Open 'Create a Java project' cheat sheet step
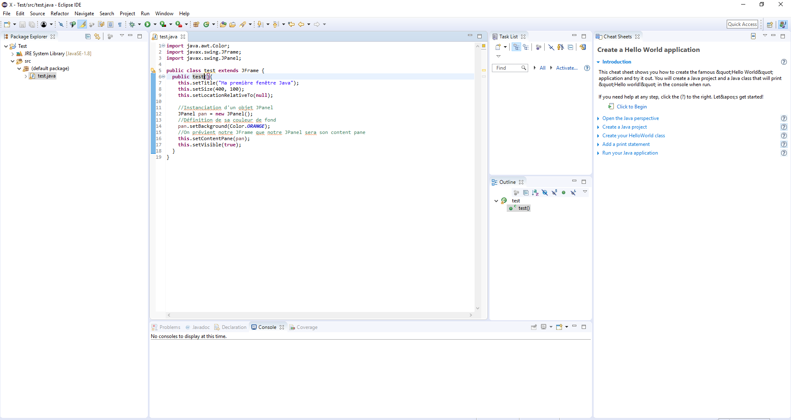The image size is (791, 420). tap(624, 127)
